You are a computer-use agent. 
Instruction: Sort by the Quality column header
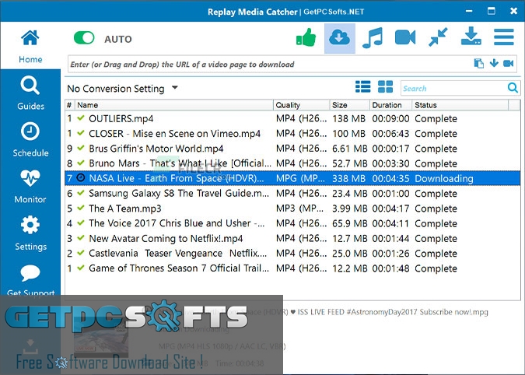click(x=301, y=105)
